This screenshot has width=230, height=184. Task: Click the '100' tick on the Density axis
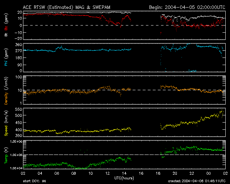[19, 77]
